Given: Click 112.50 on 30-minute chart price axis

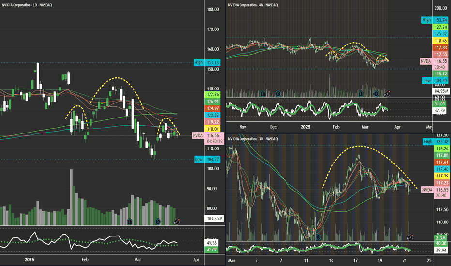Looking at the screenshot, I should [442, 209].
